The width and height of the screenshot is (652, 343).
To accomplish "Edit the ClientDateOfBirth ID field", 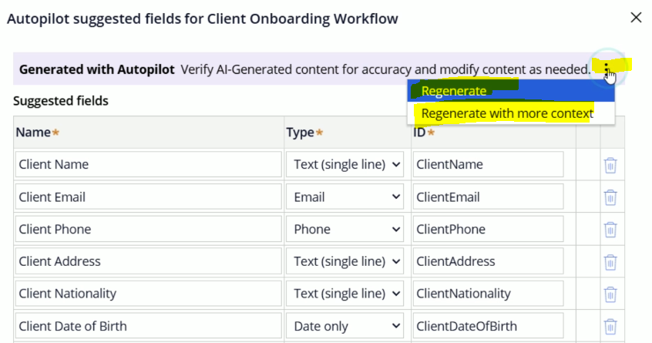I will coord(488,326).
